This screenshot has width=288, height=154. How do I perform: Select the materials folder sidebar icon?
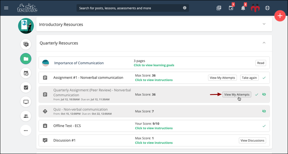point(26,59)
